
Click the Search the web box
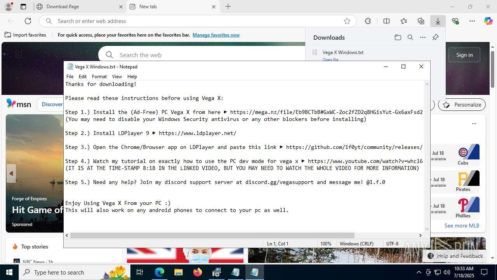(x=202, y=55)
